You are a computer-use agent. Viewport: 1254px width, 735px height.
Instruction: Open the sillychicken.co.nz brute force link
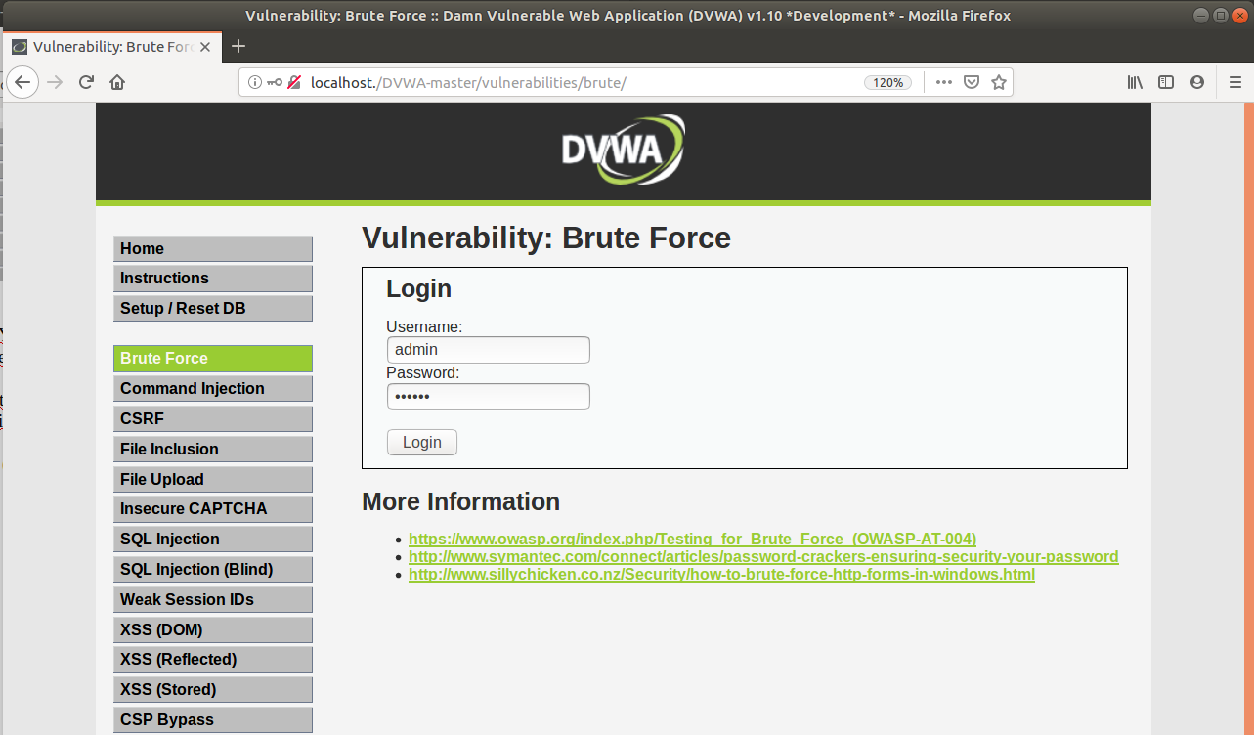coord(721,575)
